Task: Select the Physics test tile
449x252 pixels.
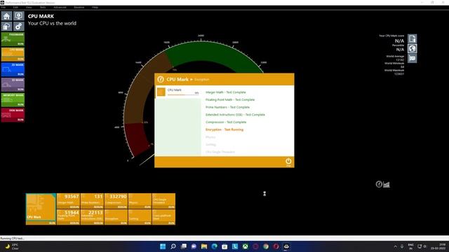Action: click(x=140, y=201)
